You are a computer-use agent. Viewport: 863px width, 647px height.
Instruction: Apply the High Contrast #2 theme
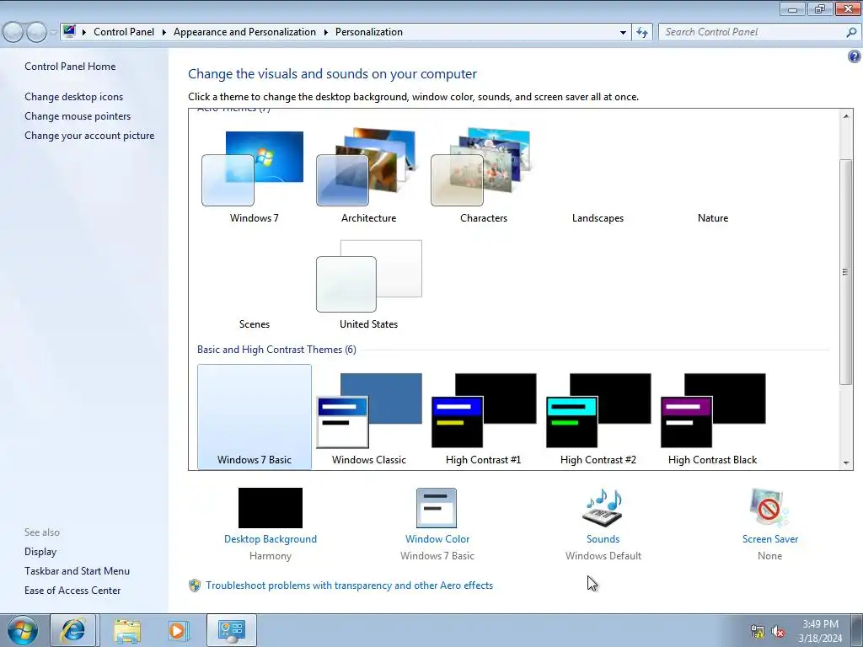pos(598,416)
